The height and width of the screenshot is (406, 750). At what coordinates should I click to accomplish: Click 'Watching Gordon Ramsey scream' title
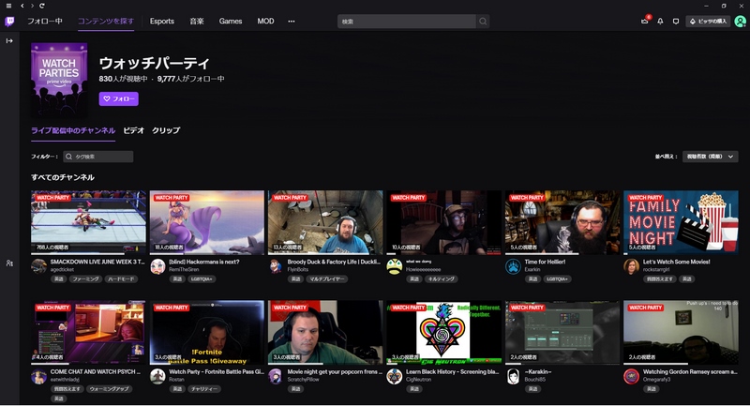click(690, 372)
